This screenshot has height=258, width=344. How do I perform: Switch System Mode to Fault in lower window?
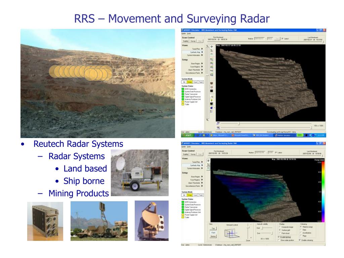tap(201, 195)
